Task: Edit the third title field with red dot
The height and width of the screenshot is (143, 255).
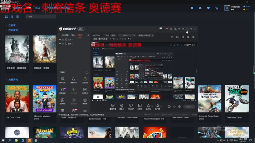Action: point(146,35)
